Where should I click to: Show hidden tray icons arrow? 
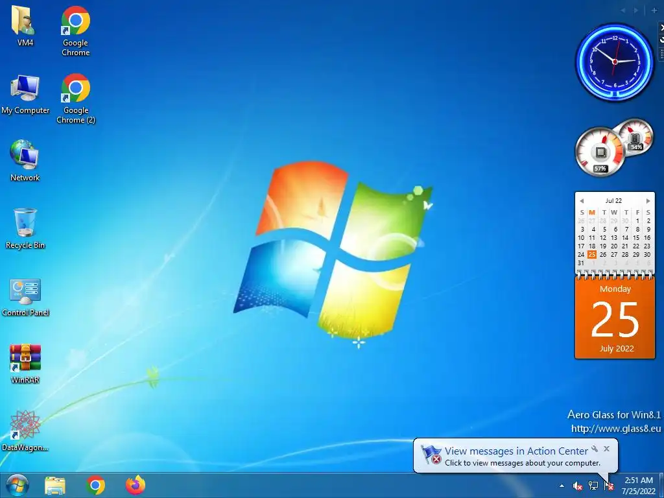(x=562, y=486)
